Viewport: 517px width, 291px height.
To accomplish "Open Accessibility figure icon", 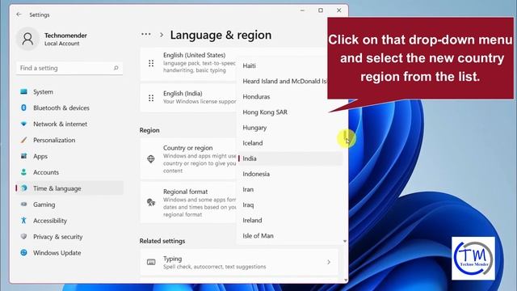I will 23,221.
